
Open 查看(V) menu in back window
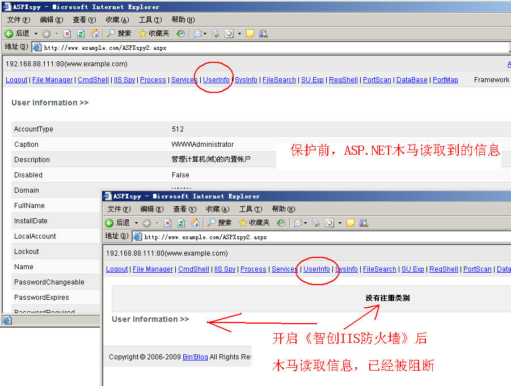tap(85, 20)
